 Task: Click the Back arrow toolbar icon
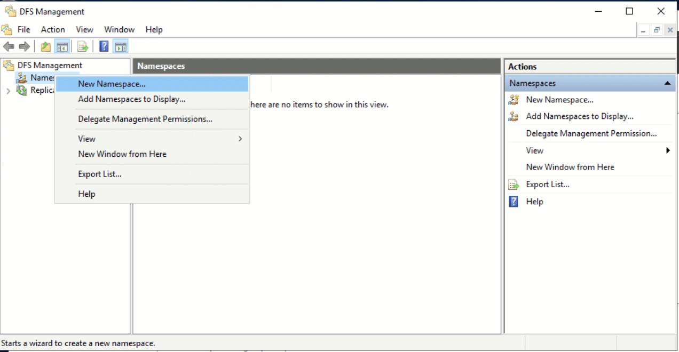[9, 47]
